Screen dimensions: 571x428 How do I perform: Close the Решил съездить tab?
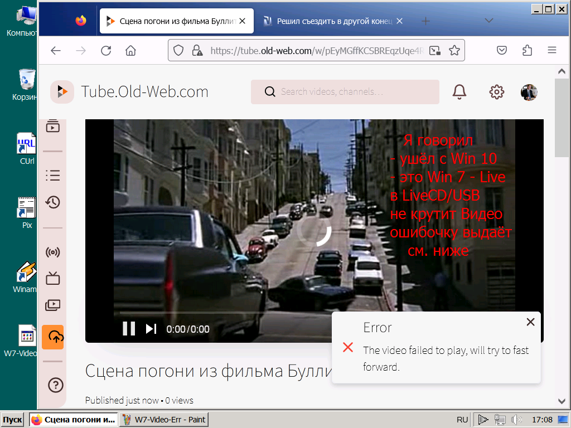coord(399,21)
